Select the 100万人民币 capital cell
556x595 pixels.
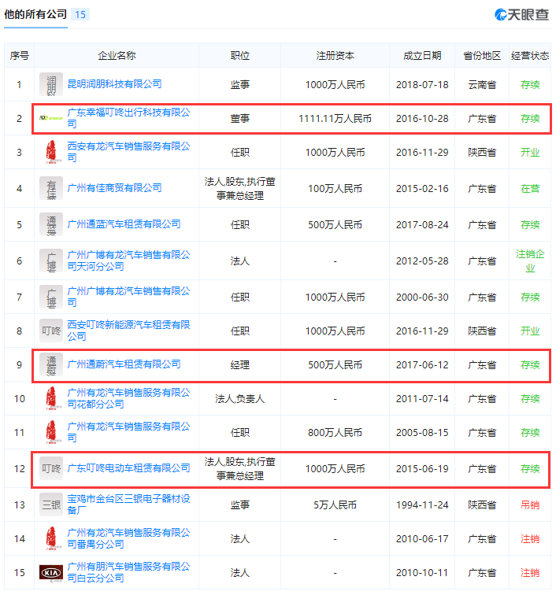[x=335, y=189]
